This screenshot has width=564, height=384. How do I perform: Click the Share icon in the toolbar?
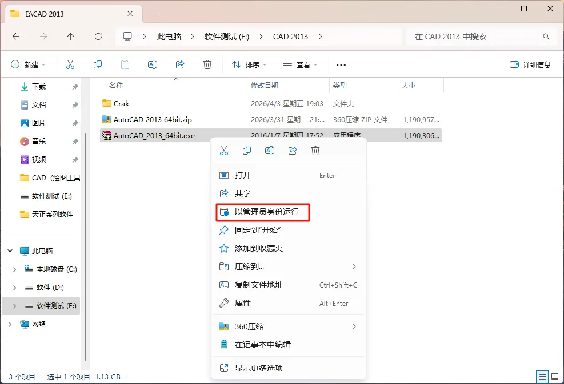point(180,64)
